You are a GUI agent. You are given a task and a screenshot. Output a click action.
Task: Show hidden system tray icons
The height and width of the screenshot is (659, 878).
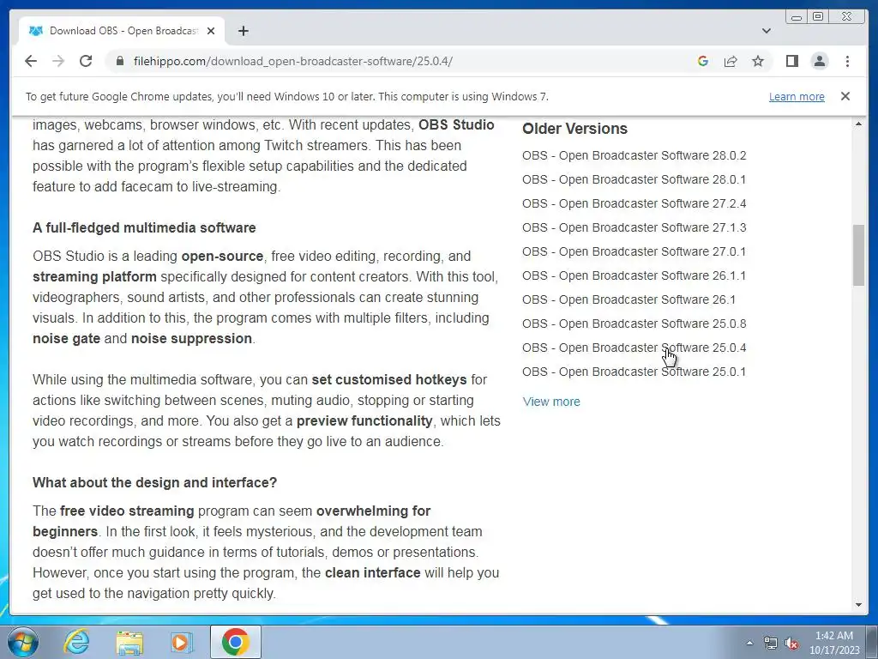749,643
